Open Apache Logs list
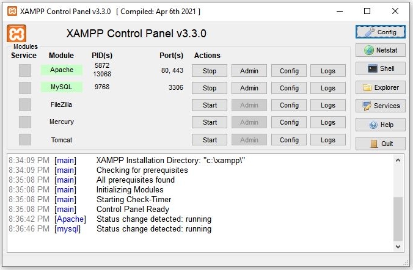Image resolution: width=413 pixels, height=270 pixels. (328, 71)
